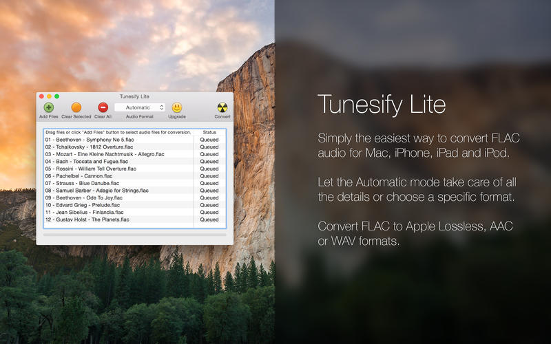This screenshot has height=344, width=551.
Task: Select row 09 Beethoven Ode To Joy.flac
Action: click(135, 197)
